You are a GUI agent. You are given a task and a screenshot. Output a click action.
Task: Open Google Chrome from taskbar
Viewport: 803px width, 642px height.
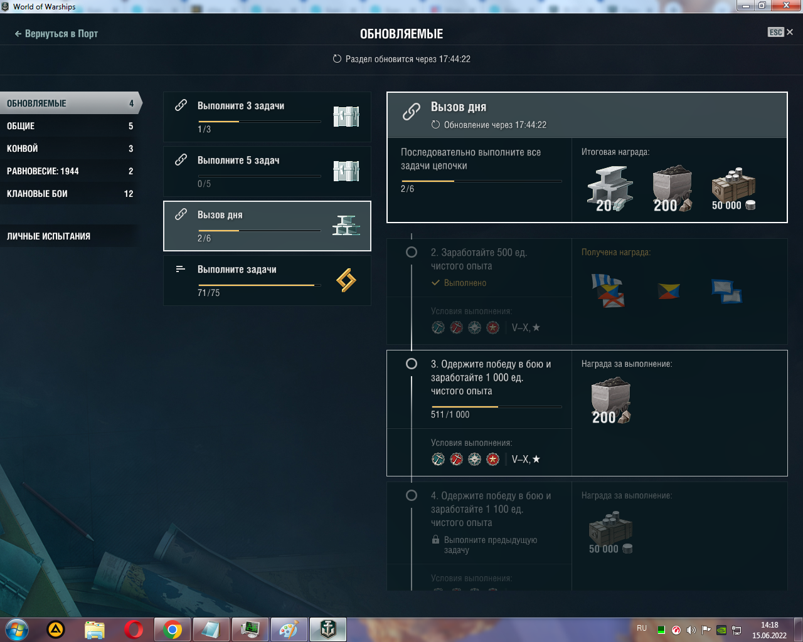[x=172, y=629]
